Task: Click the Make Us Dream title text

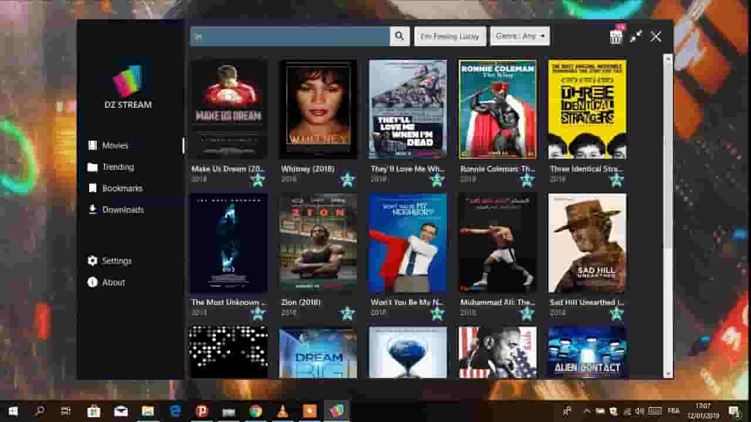Action: tap(228, 169)
